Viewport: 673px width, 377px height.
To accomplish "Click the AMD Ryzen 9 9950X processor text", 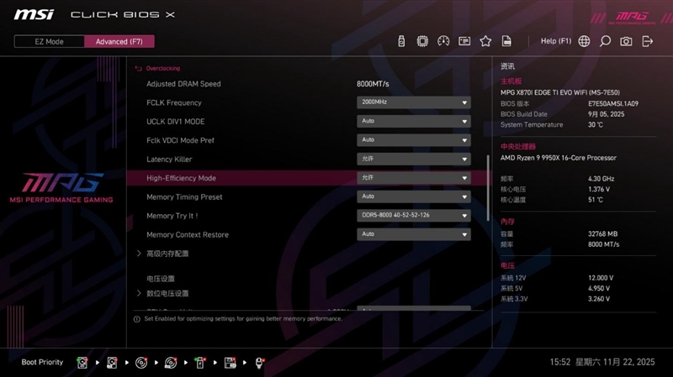I will tap(558, 158).
